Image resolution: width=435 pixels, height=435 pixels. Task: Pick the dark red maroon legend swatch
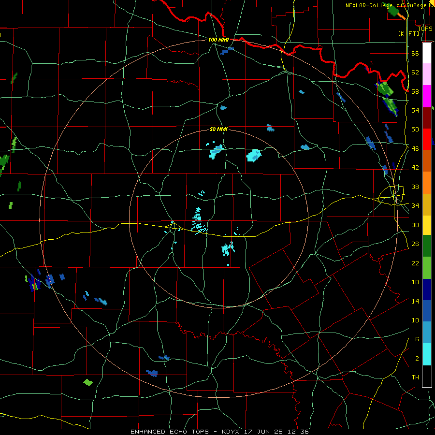click(x=427, y=118)
